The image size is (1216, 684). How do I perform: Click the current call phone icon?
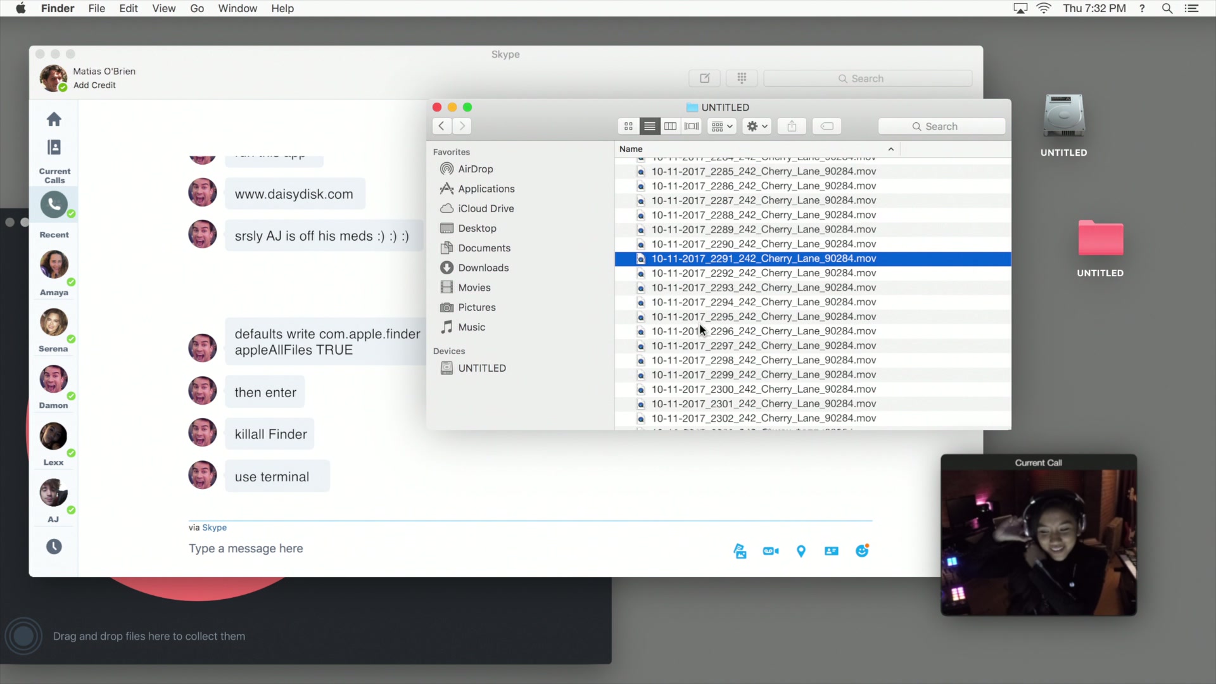[x=54, y=204]
